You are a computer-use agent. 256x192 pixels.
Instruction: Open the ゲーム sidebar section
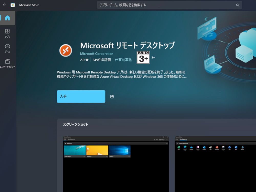click(x=7, y=48)
